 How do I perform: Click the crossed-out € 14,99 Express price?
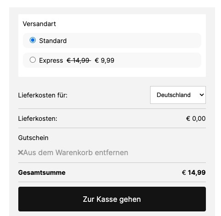79,60
